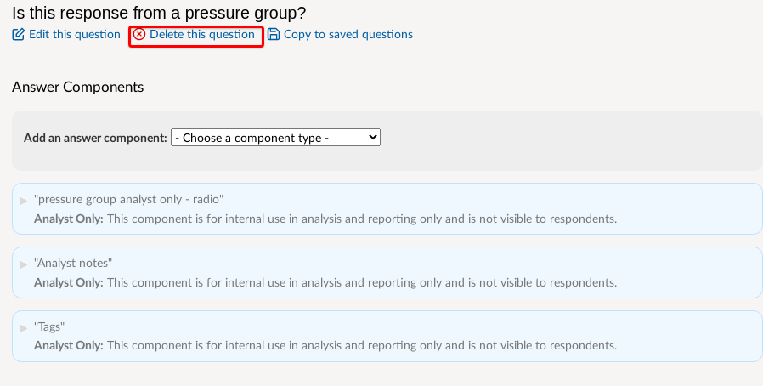Screen dimensions: 763x386
Task: Click the "Tags" component title
Action: click(49, 326)
